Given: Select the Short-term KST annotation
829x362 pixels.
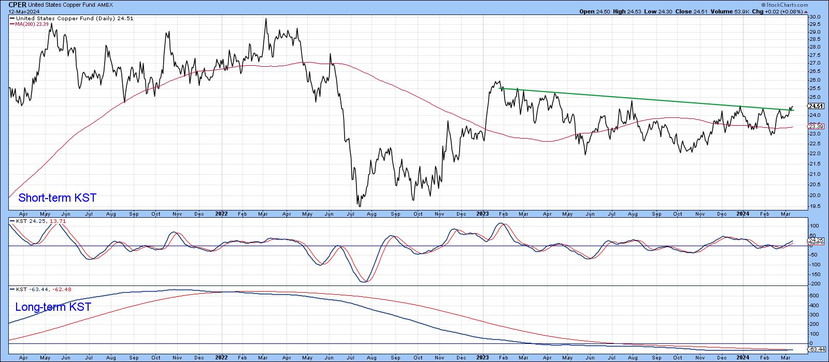Looking at the screenshot, I should coord(57,198).
